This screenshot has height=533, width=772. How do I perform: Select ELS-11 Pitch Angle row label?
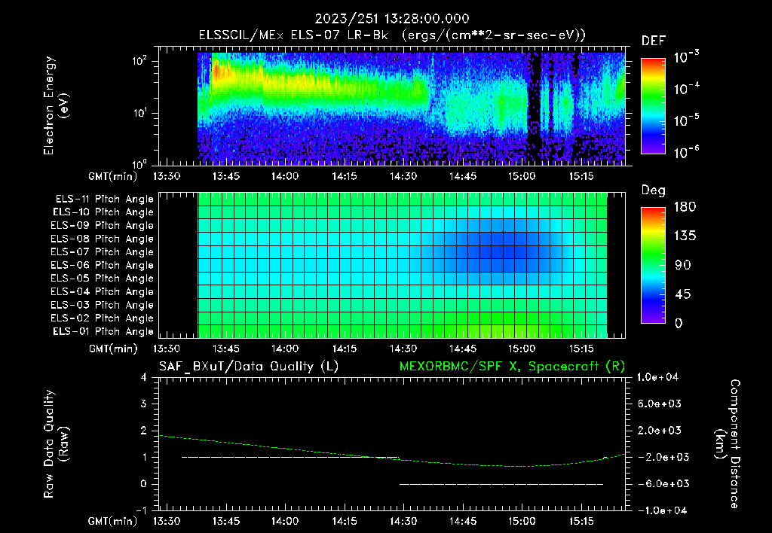[x=104, y=199]
